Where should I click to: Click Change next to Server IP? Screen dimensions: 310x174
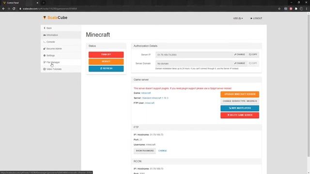coord(240,55)
